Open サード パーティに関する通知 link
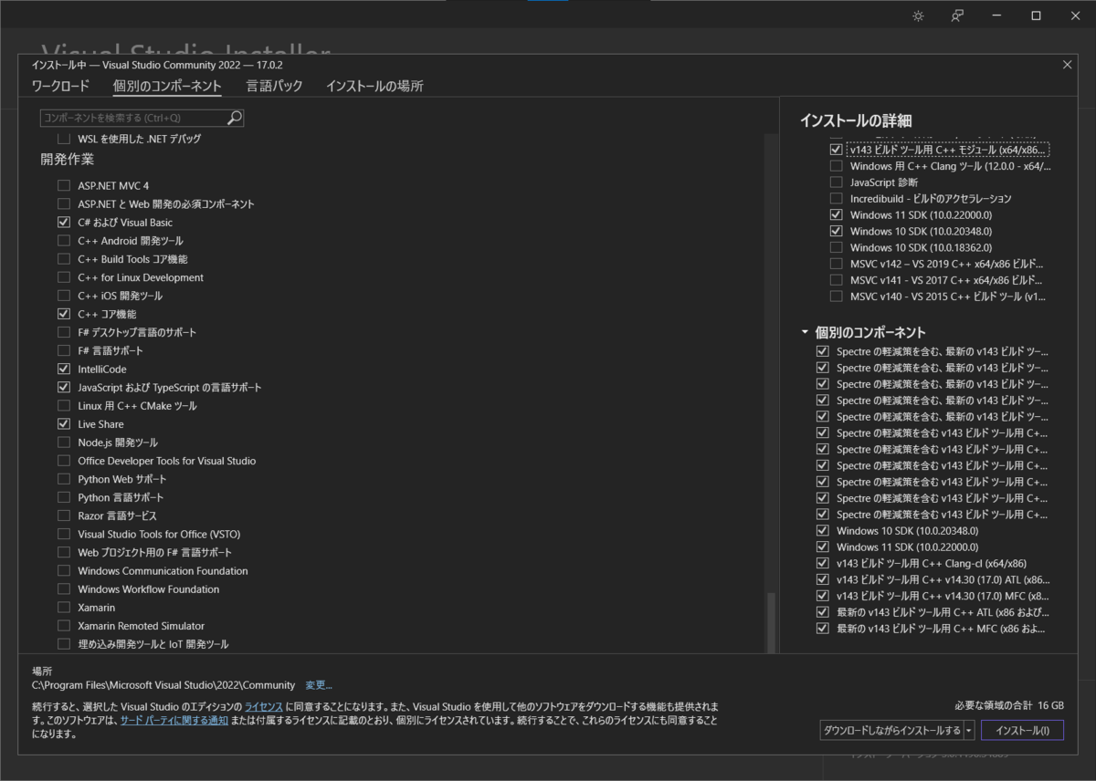1096x781 pixels. (x=174, y=720)
